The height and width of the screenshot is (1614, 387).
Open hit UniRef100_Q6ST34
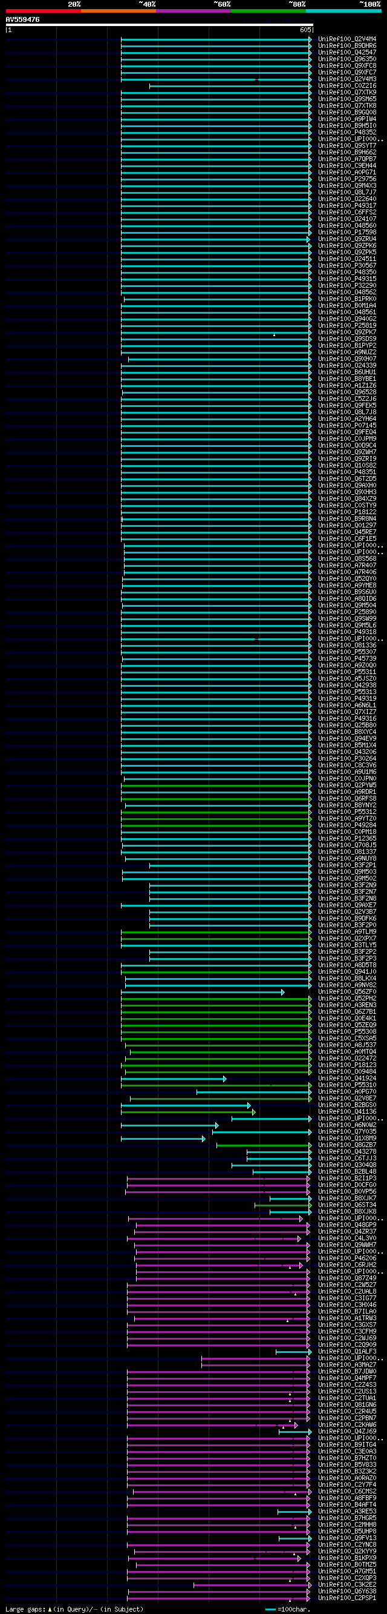(x=347, y=1204)
